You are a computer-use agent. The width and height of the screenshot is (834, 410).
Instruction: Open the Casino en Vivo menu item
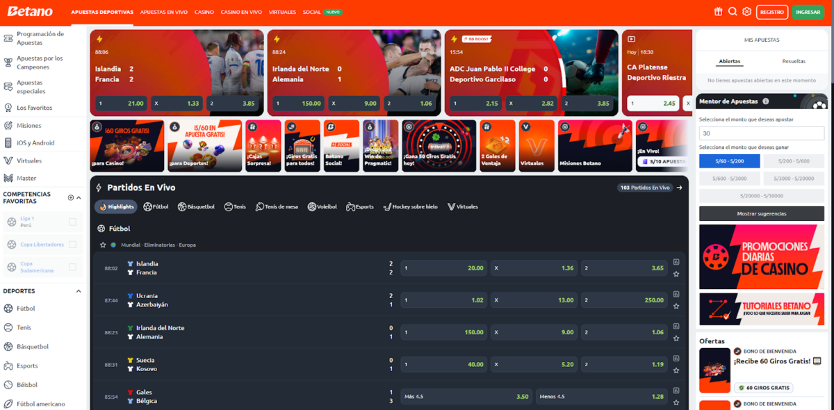click(241, 13)
